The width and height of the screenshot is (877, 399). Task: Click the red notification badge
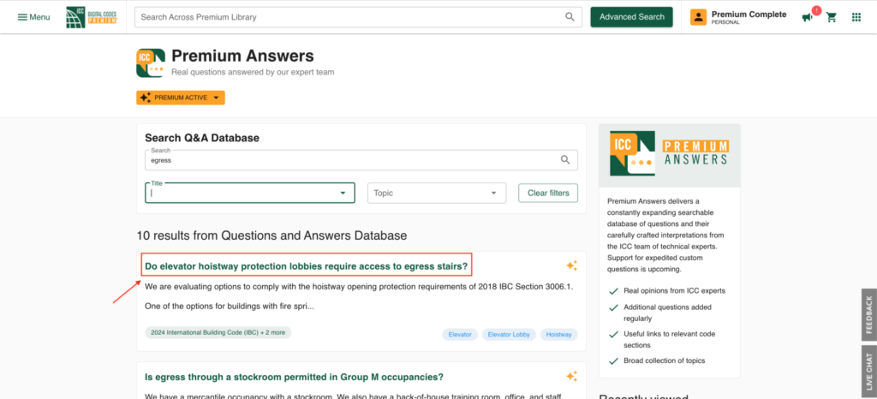[816, 10]
